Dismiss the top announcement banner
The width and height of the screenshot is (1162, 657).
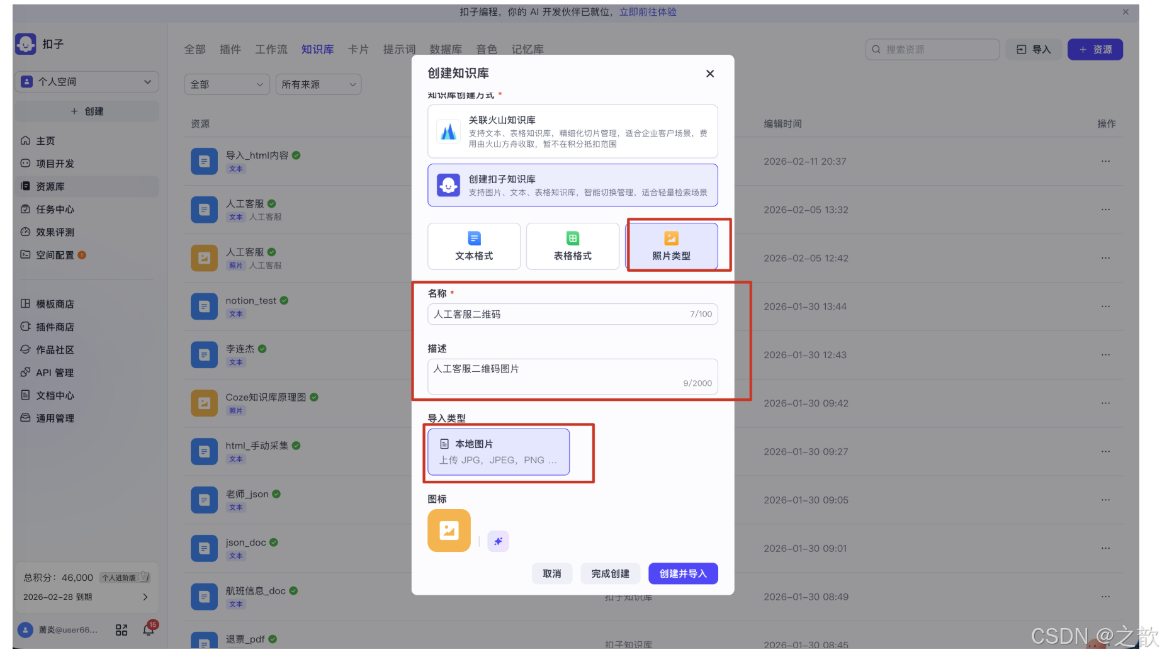pyautogui.click(x=1125, y=12)
